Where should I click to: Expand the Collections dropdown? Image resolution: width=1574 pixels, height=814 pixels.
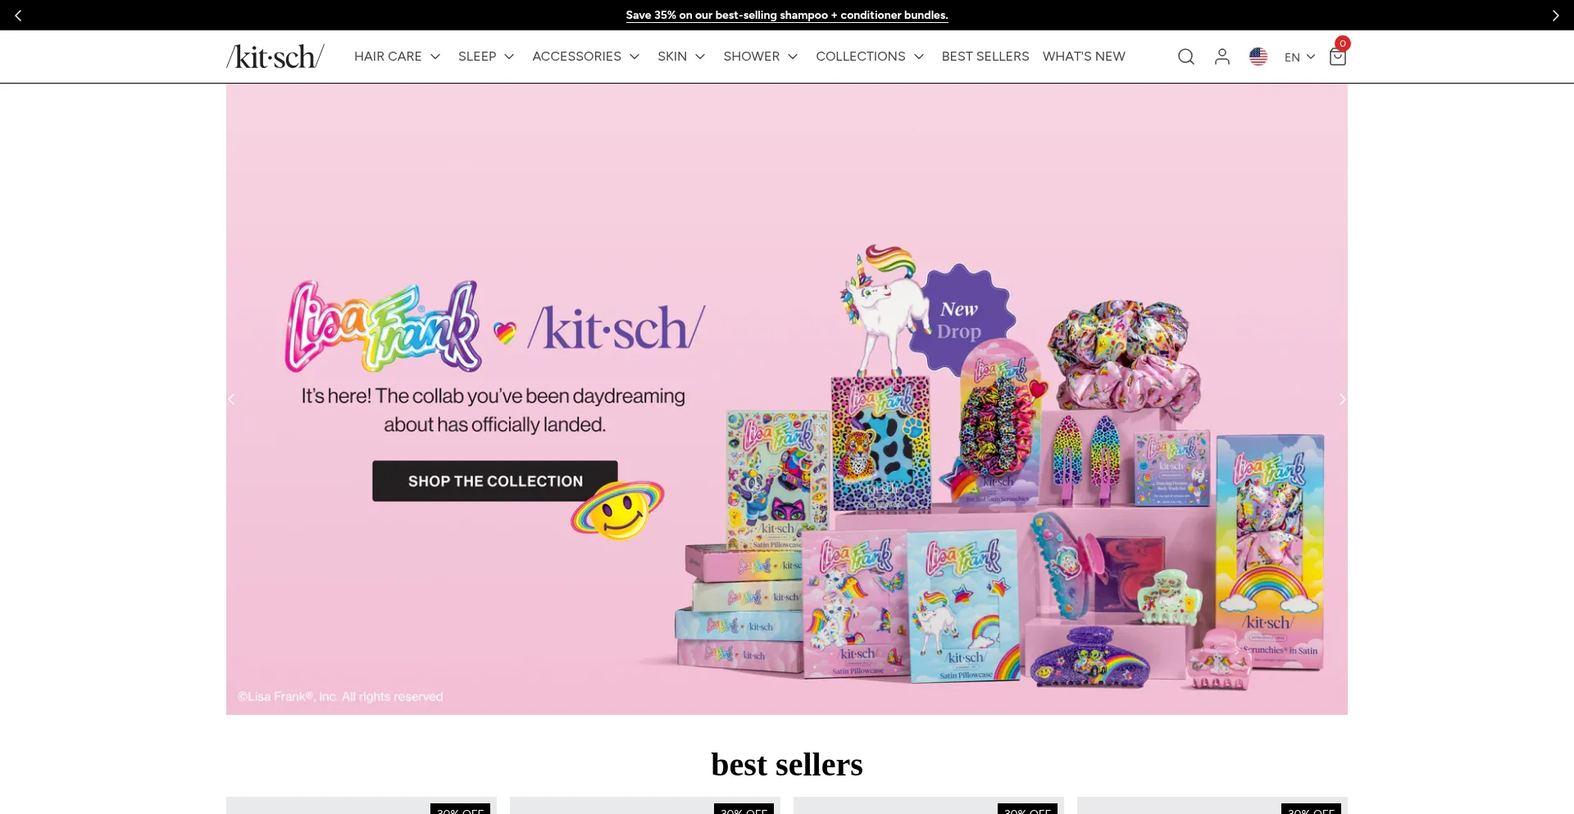click(870, 57)
